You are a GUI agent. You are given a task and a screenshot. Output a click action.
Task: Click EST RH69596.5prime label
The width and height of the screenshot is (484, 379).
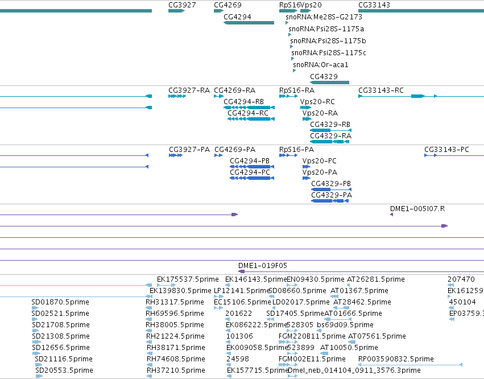175,314
